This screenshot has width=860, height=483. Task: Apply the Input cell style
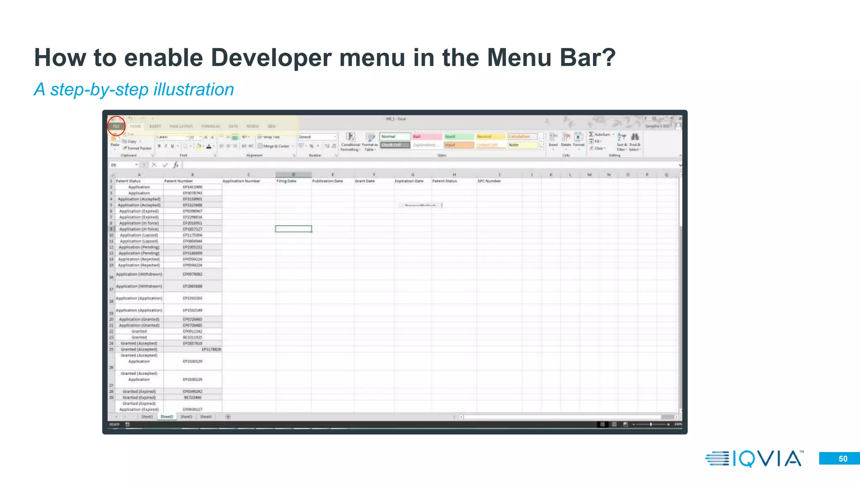(x=459, y=145)
